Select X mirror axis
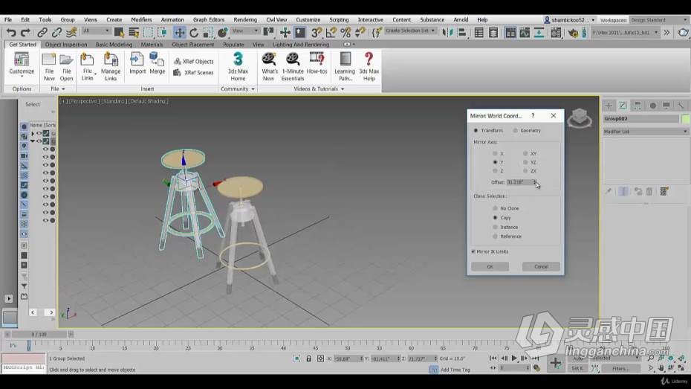Viewport: 691px width, 389px height. click(495, 153)
